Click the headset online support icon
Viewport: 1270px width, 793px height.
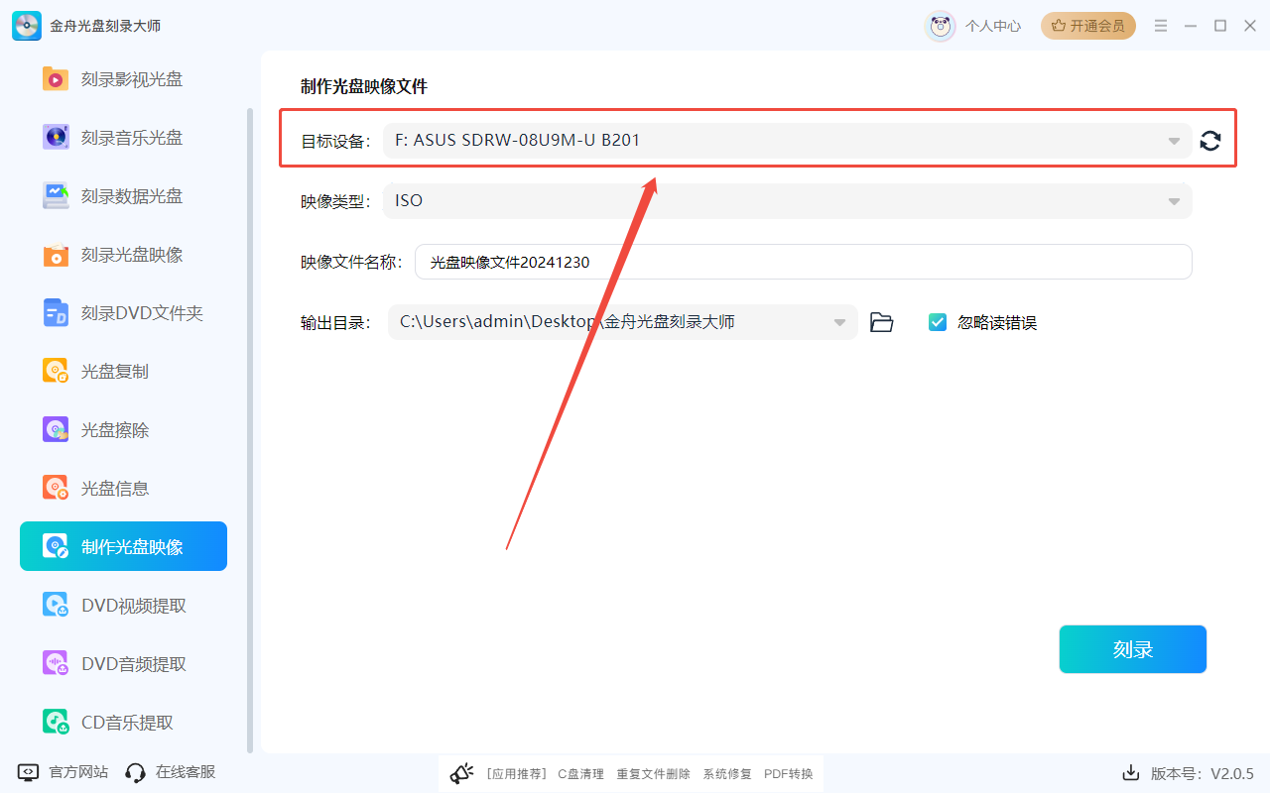pyautogui.click(x=136, y=772)
